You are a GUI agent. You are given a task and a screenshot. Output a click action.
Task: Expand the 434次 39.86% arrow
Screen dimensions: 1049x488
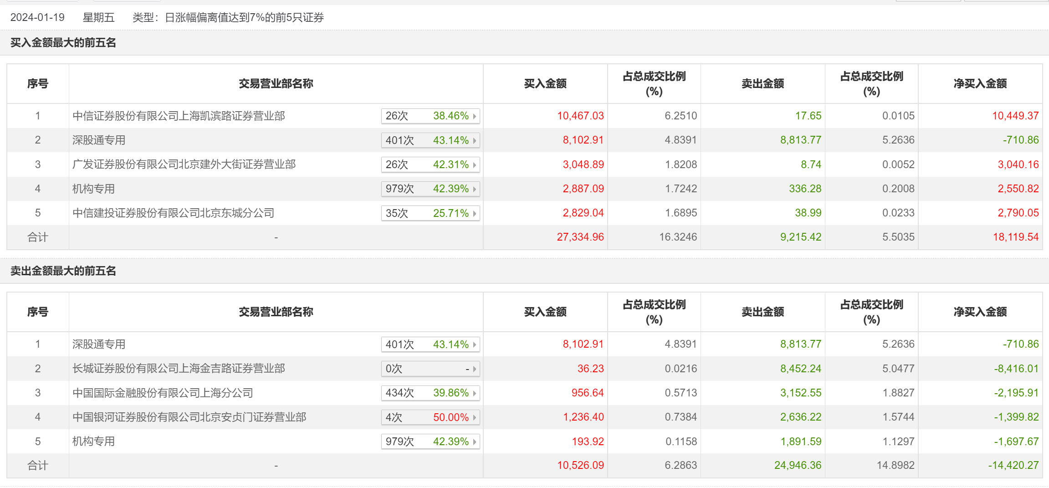[x=475, y=393]
